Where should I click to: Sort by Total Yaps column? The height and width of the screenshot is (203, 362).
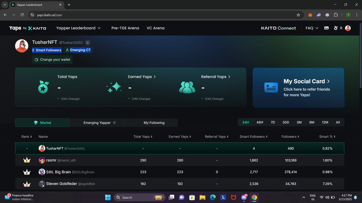pyautogui.click(x=143, y=137)
